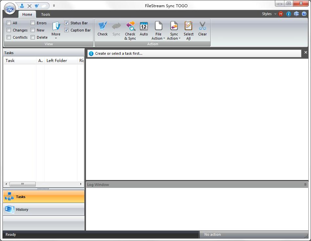Image resolution: width=311 pixels, height=241 pixels.
Task: Open the File Action dropdown
Action: tap(158, 30)
